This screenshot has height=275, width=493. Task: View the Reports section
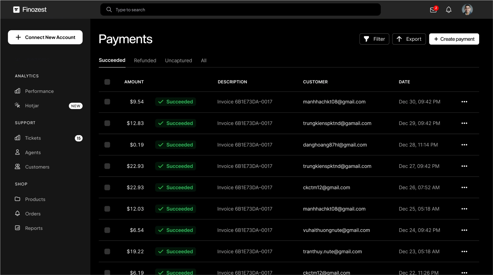pyautogui.click(x=34, y=228)
